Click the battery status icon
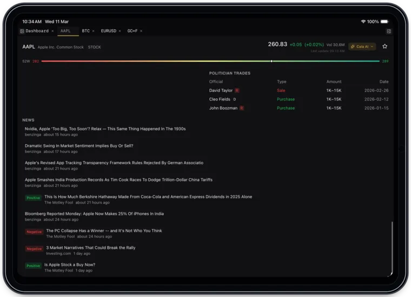The image size is (411, 297). (x=385, y=22)
